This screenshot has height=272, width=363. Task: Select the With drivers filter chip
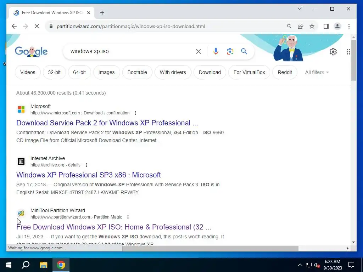tap(173, 72)
